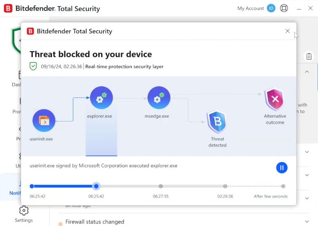The image size is (318, 226).
Task: Click the Threat detected shield icon
Action: pos(217,122)
